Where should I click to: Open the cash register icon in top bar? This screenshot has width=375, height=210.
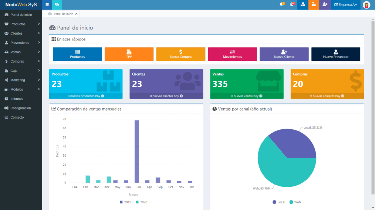click(x=314, y=5)
